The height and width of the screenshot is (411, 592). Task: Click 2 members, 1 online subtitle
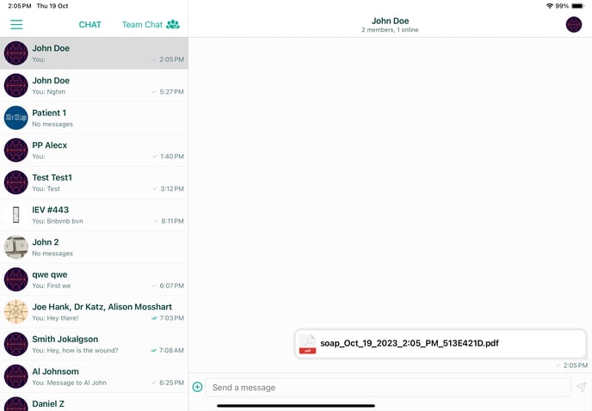point(390,30)
